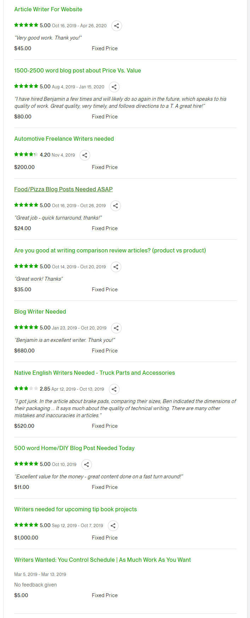Share the Truck Parts and Accessories review
250x618 pixels.
pyautogui.click(x=114, y=389)
